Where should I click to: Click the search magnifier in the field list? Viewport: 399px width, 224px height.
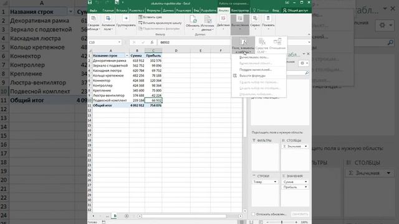coord(307,73)
